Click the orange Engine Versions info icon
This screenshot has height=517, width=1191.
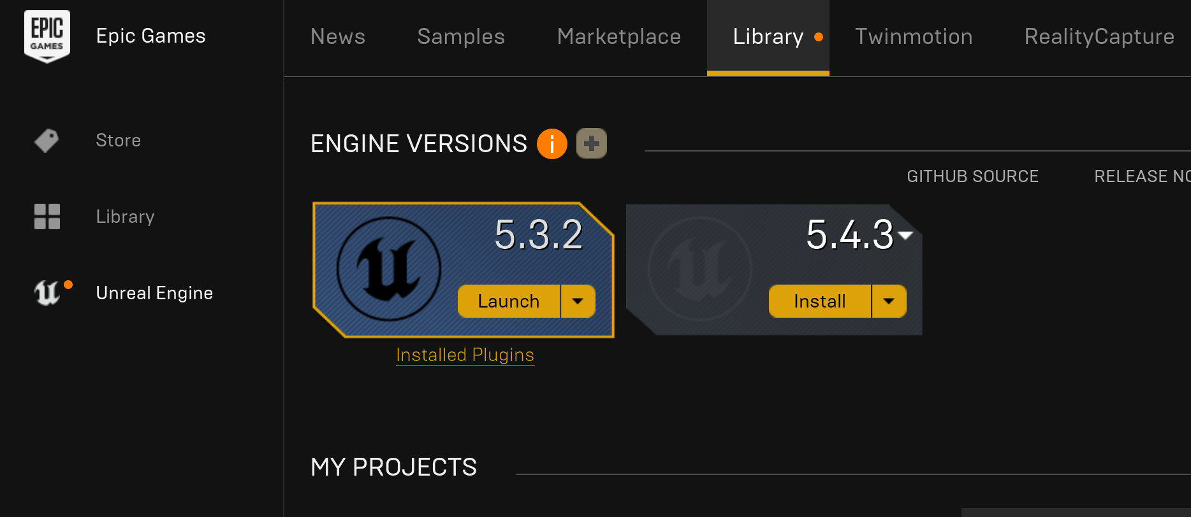(552, 144)
